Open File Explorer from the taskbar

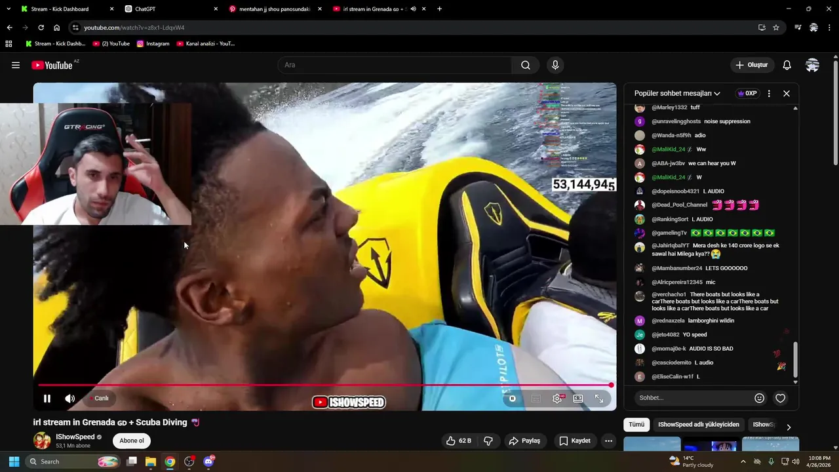(x=151, y=462)
